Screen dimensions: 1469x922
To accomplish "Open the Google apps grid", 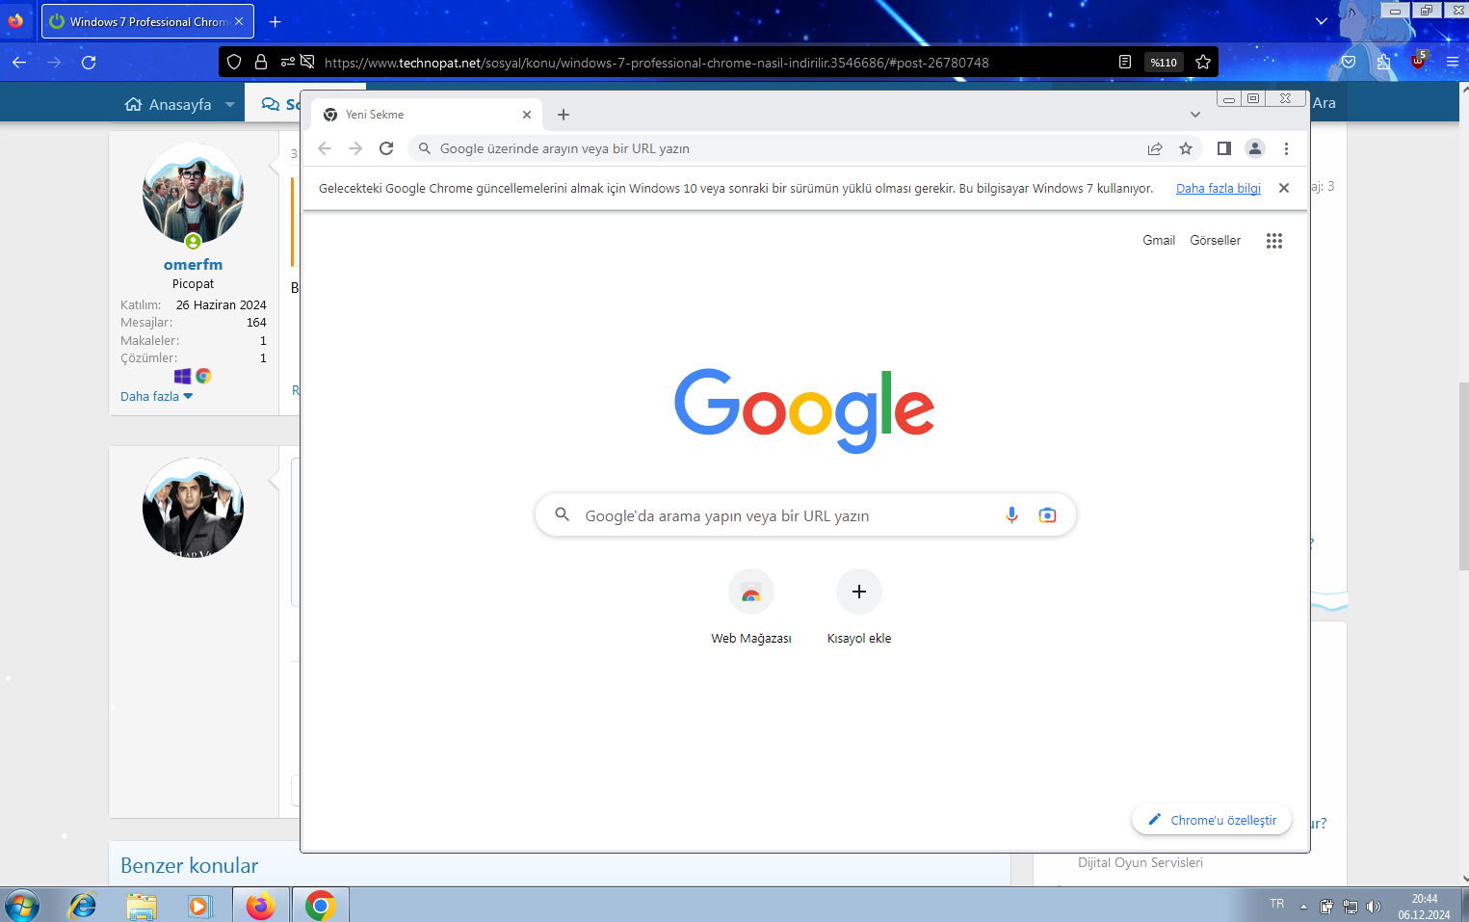I will [1274, 241].
